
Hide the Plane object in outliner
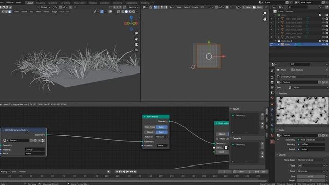[x=323, y=45]
